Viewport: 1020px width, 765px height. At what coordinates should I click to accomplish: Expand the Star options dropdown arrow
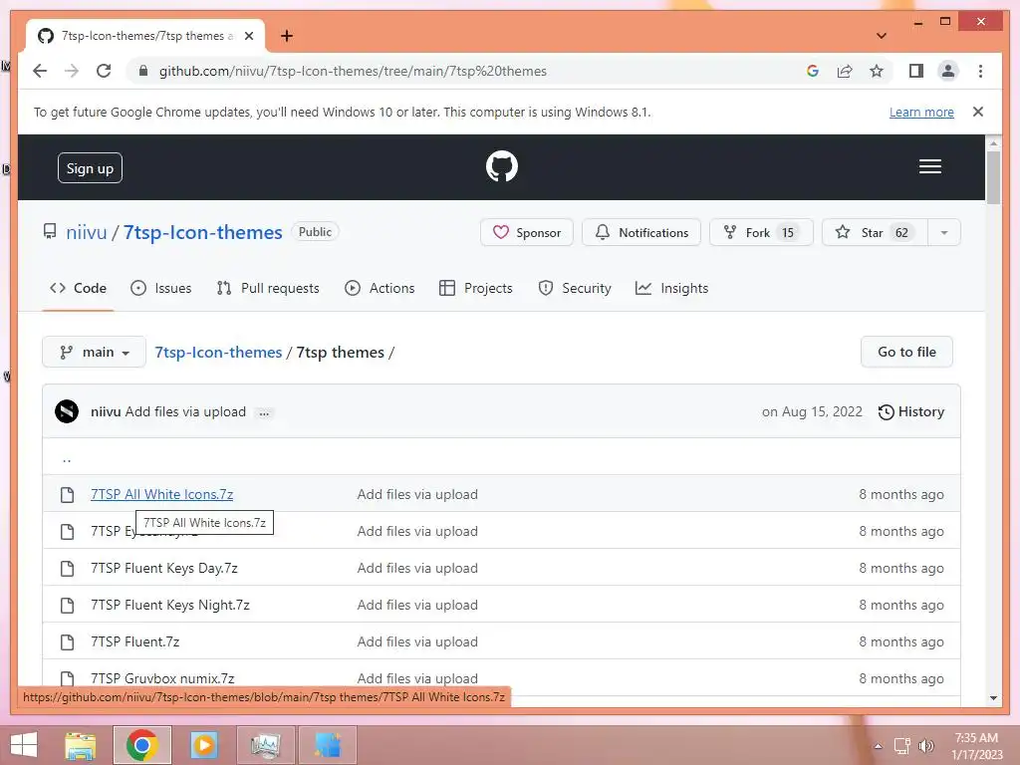pos(944,232)
